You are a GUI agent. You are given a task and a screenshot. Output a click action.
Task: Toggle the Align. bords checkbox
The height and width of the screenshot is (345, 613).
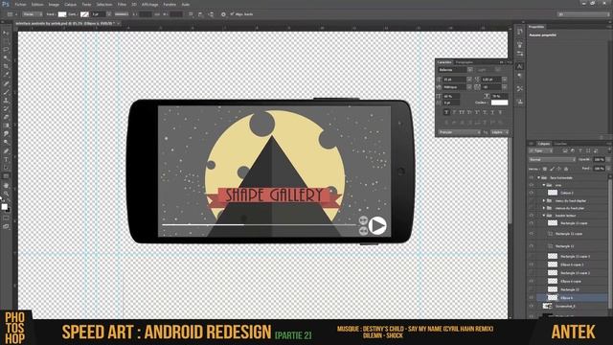pyautogui.click(x=232, y=14)
